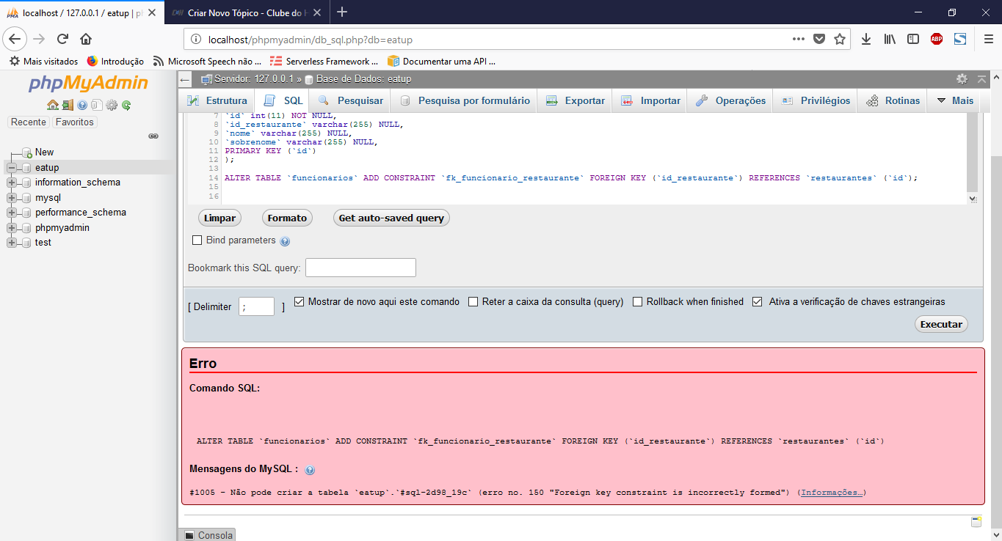Open MySQL documentation pages icon in sidebar

click(96, 105)
